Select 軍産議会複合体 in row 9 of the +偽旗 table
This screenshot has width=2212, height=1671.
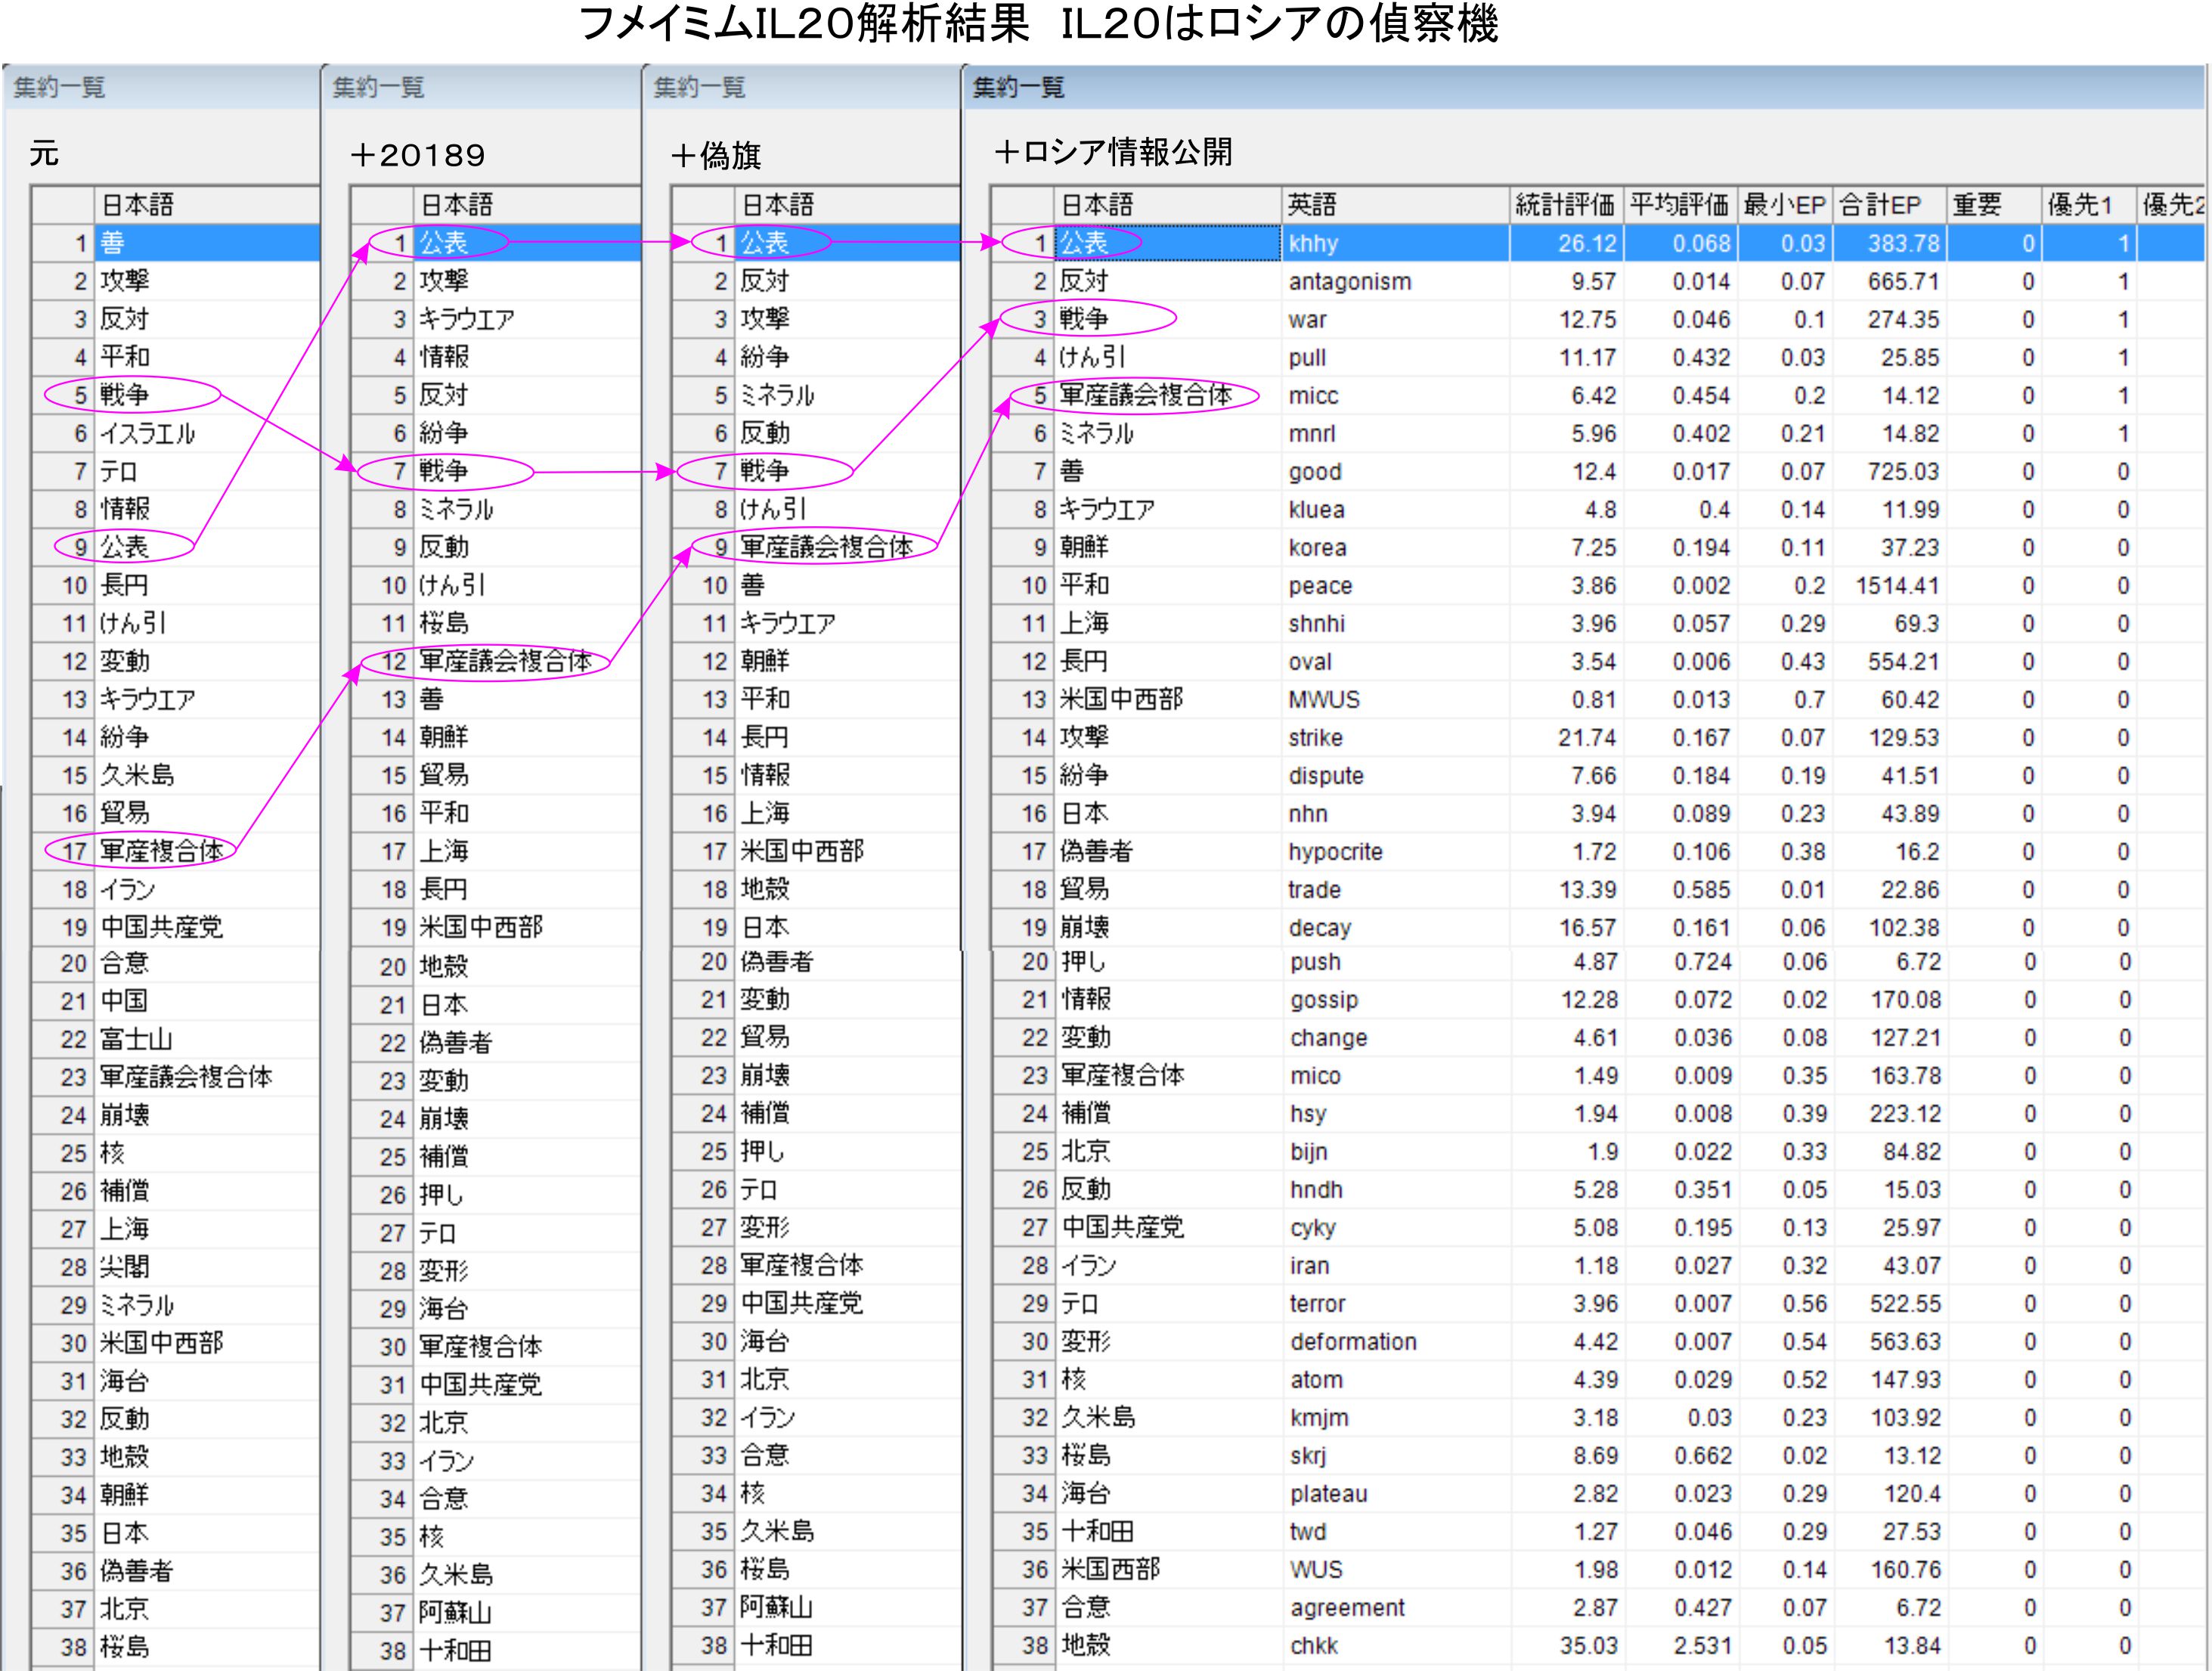coord(826,547)
